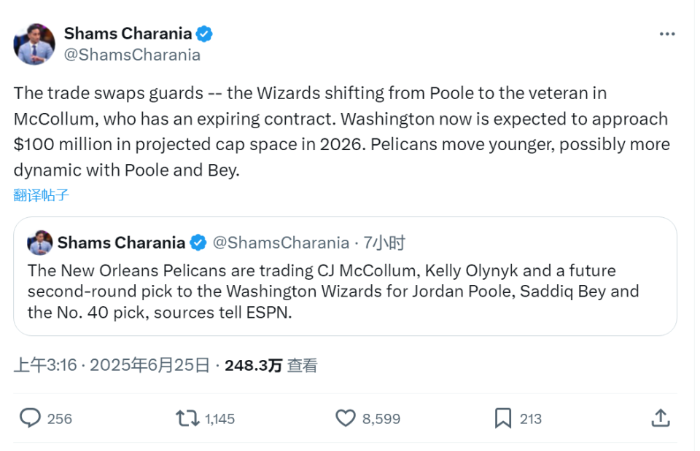Open the share post icon

pyautogui.click(x=660, y=417)
